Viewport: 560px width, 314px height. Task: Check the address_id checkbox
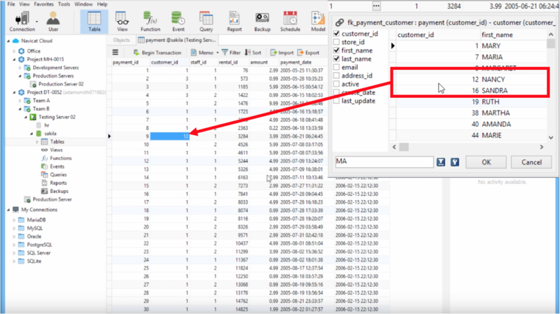click(x=337, y=76)
